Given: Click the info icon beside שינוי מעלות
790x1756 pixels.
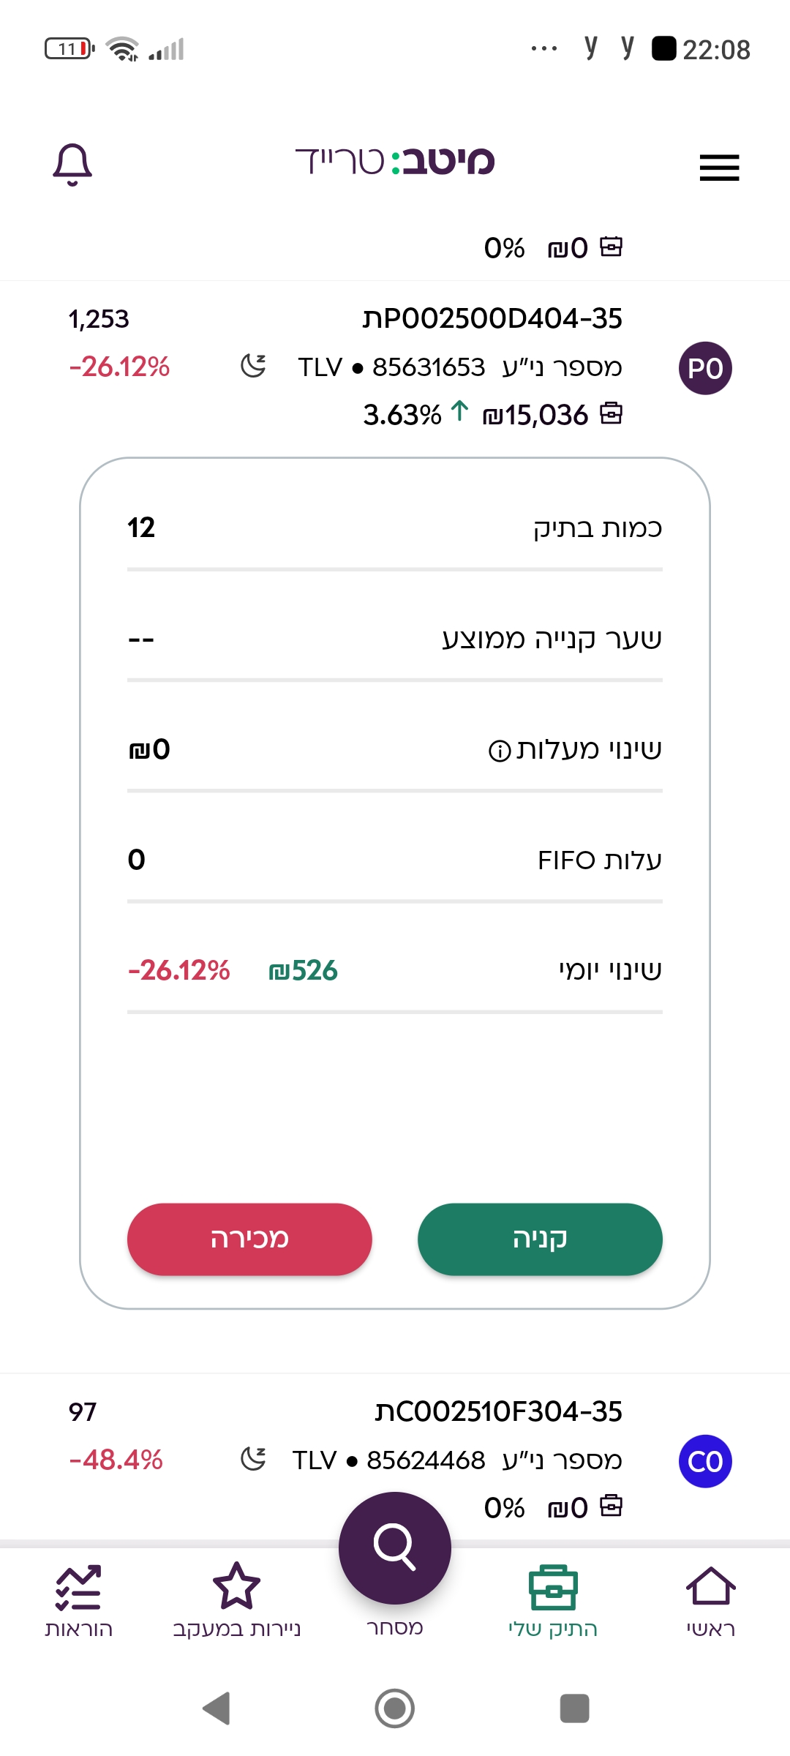Looking at the screenshot, I should [500, 751].
